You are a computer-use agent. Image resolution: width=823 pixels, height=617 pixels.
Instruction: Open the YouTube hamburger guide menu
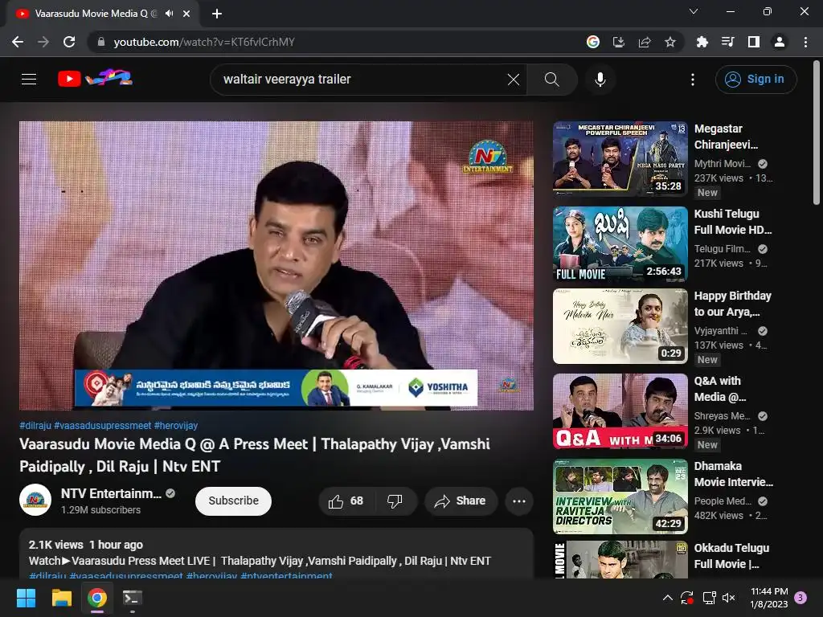29,80
